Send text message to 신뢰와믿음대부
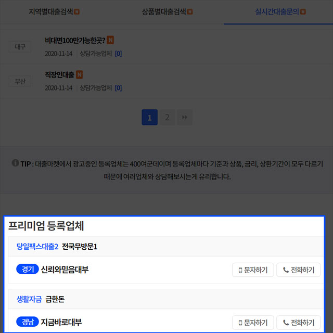Screen dimensions: 333x333 tap(252, 270)
